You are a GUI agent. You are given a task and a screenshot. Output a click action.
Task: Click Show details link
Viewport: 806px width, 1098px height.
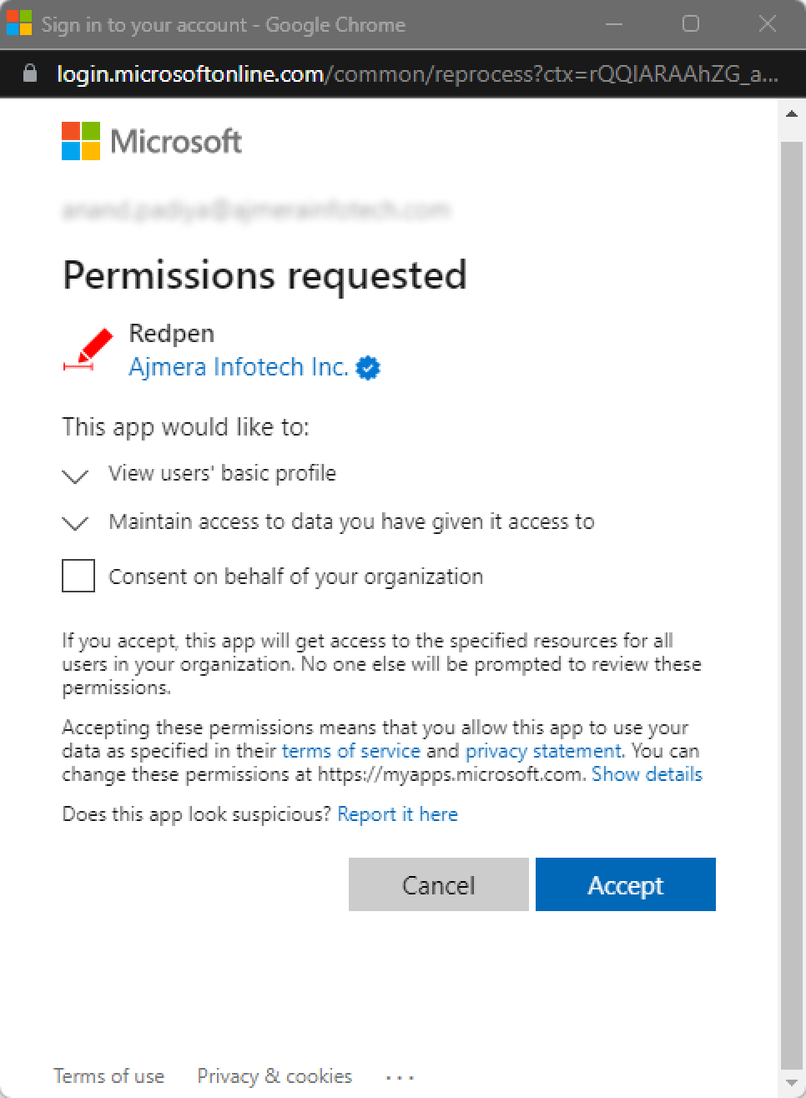[647, 774]
